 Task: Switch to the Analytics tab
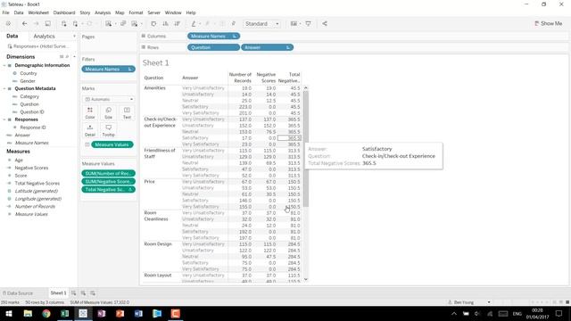[44, 37]
